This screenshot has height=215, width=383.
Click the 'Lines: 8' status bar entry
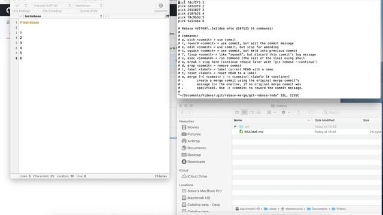25,176
